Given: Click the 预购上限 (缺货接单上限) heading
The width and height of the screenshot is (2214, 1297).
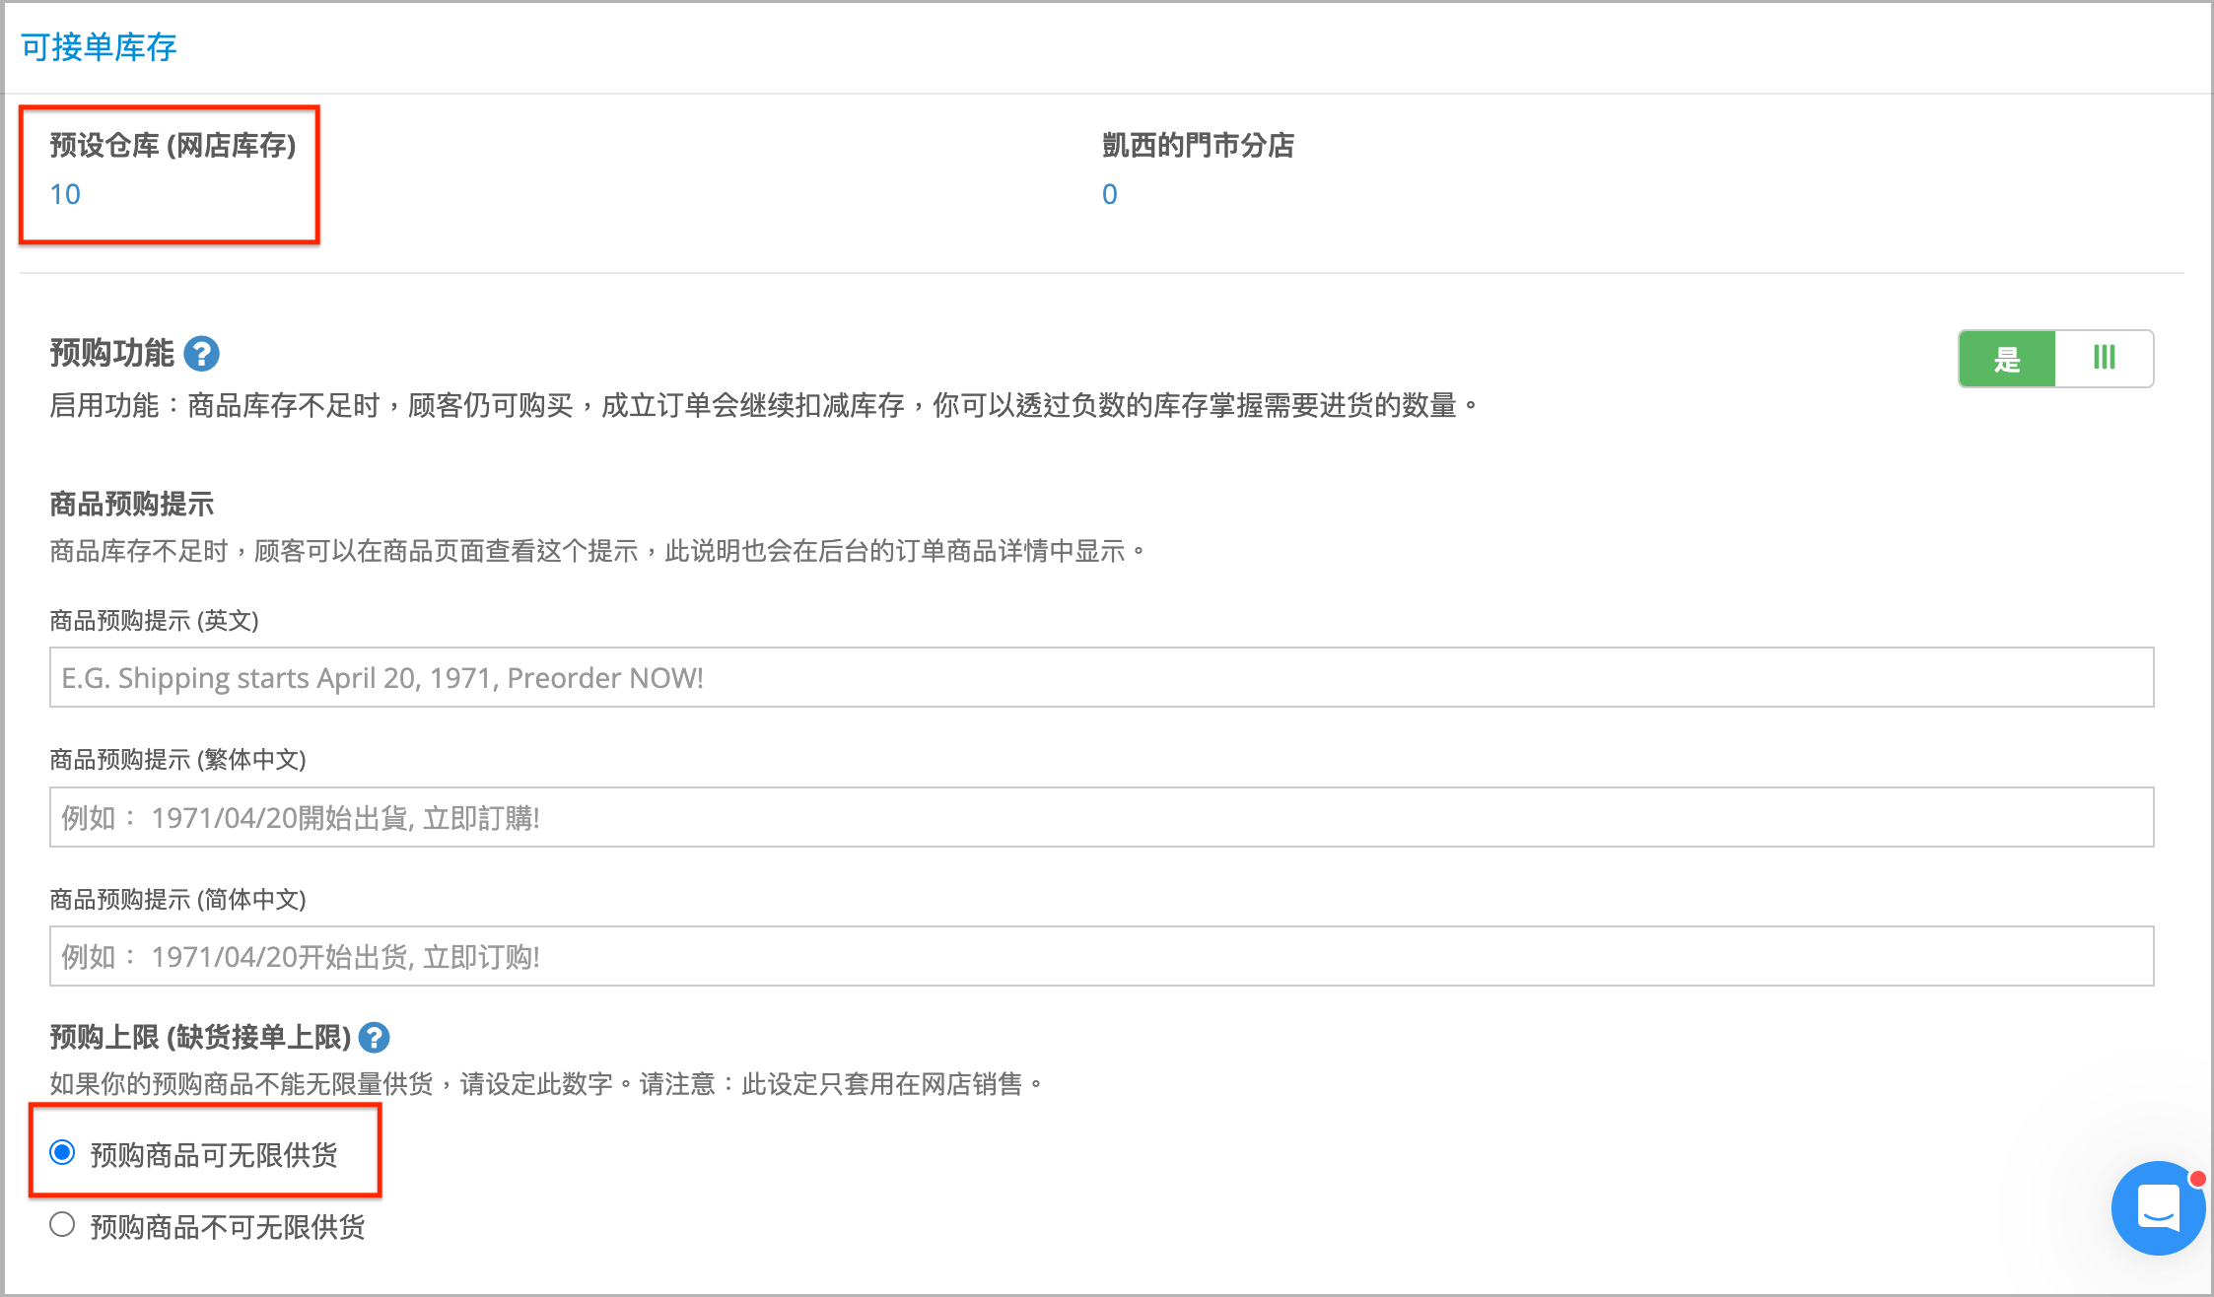Looking at the screenshot, I should pos(200,1038).
